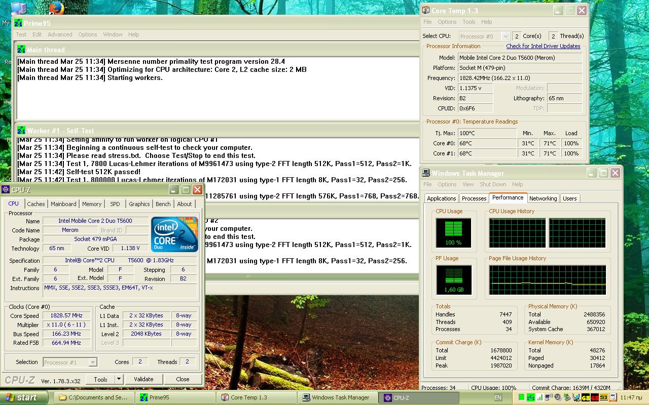The image size is (649, 405).
Task: Open the Mainboard tab in CPU-Z
Action: (x=63, y=204)
